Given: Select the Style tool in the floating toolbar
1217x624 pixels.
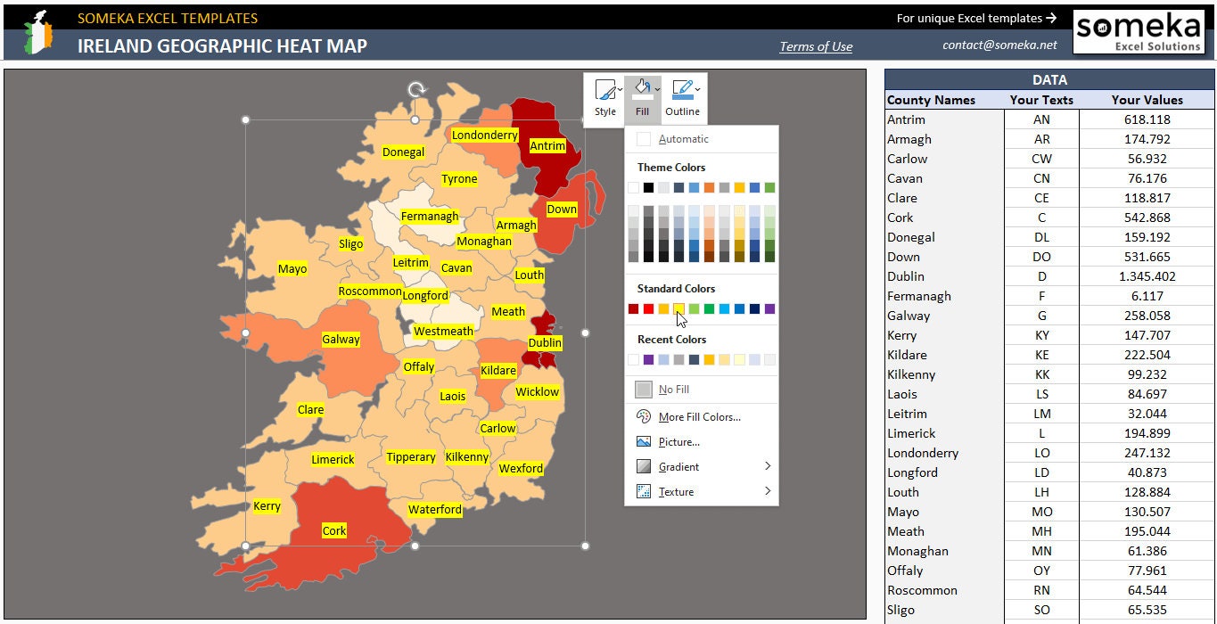Looking at the screenshot, I should 604,95.
